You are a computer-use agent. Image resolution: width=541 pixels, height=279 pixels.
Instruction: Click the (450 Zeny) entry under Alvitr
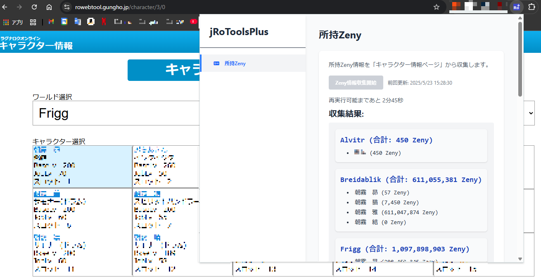[377, 153]
